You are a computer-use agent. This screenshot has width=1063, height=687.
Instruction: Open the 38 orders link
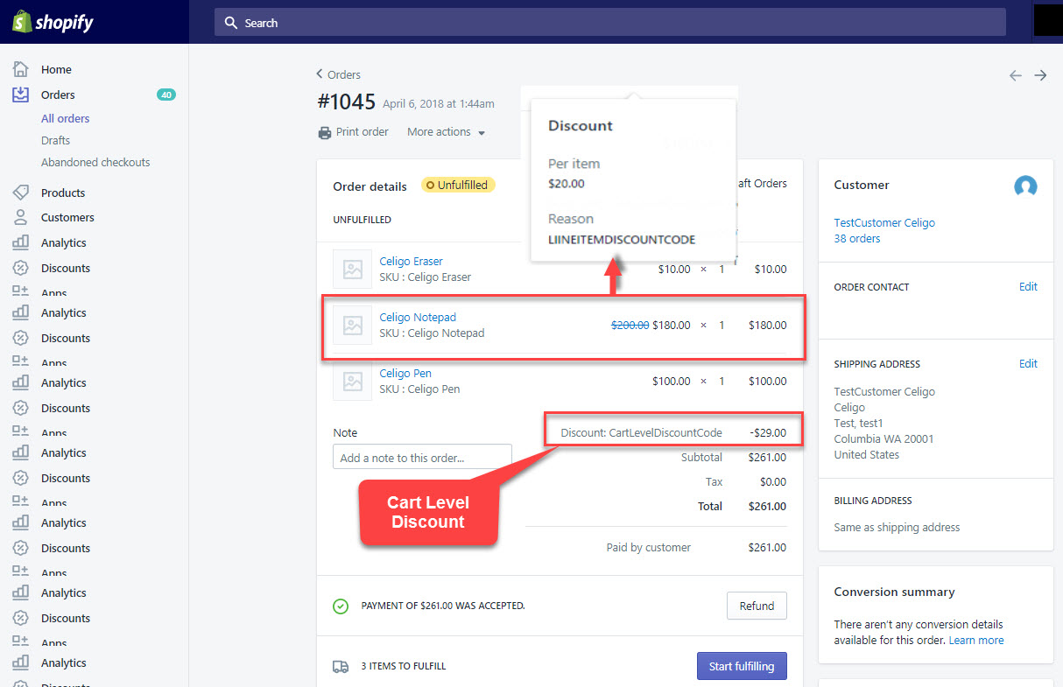tap(857, 238)
